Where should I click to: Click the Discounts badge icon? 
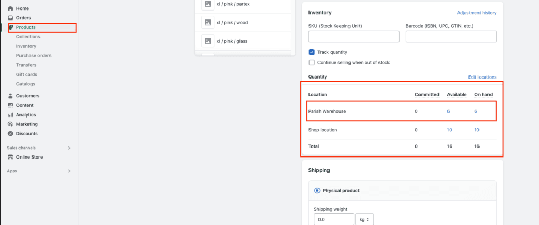tap(11, 134)
